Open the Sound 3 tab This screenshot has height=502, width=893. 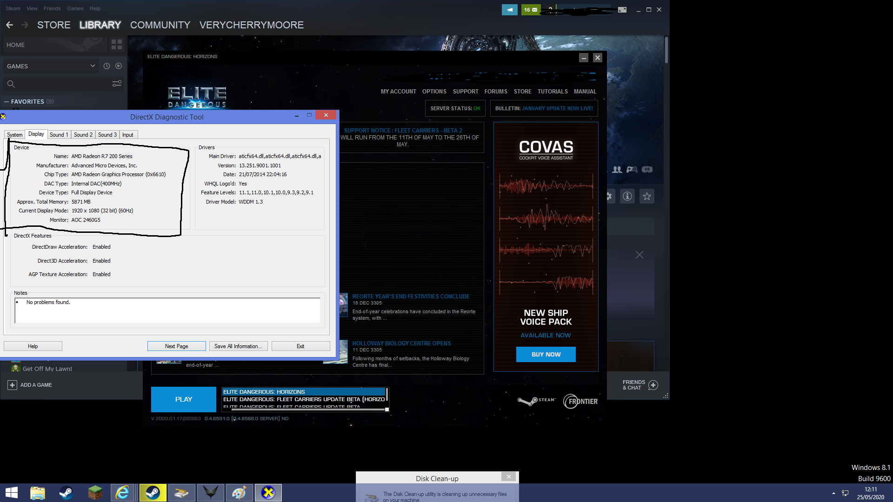107,135
